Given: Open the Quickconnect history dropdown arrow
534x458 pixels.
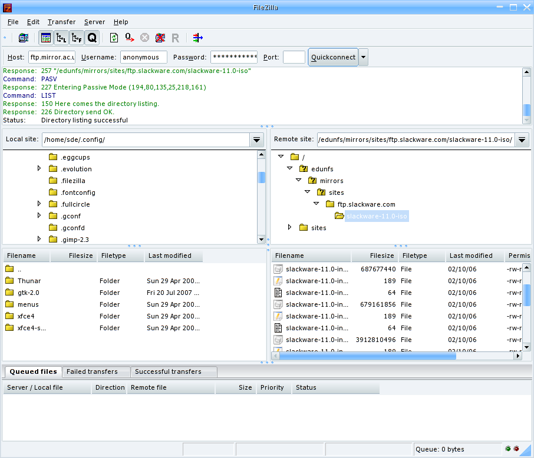Looking at the screenshot, I should tap(364, 57).
